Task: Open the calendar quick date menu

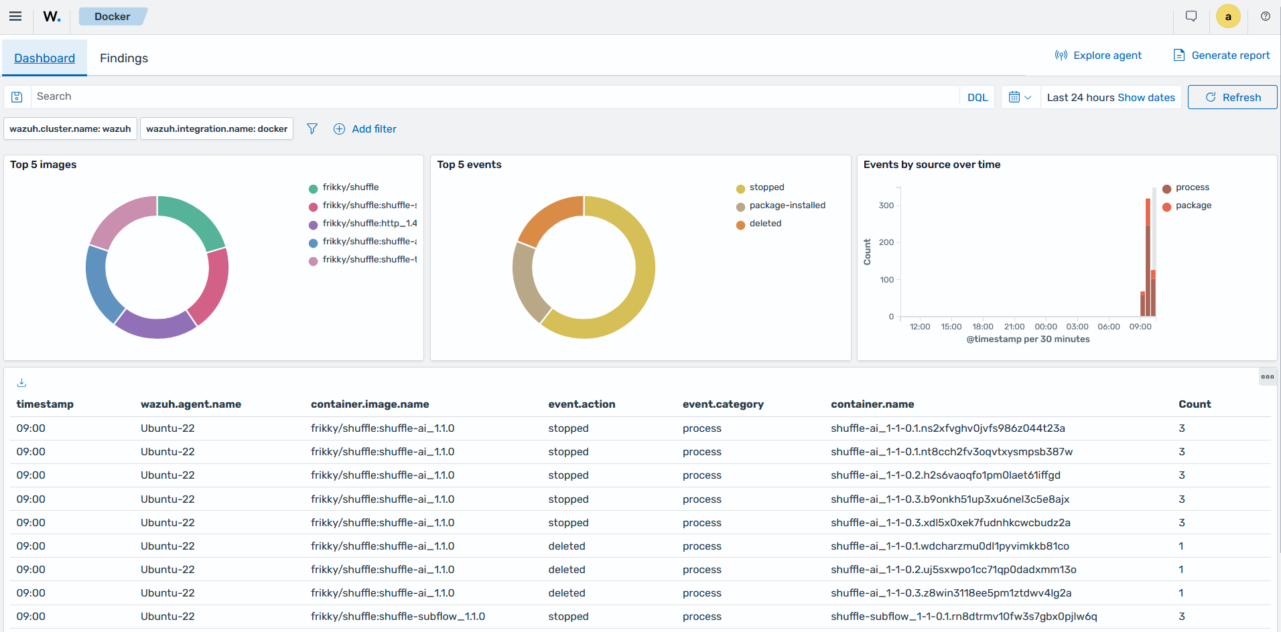Action: click(1020, 97)
